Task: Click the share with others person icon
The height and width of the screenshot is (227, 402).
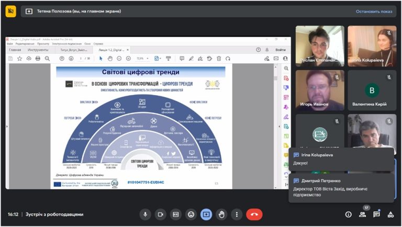Action: [285, 59]
